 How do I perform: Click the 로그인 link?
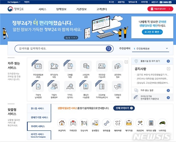(111, 2)
